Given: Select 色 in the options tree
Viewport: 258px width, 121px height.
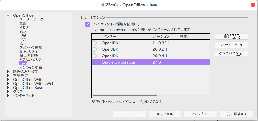Looking at the screenshot, I should 21,44.
